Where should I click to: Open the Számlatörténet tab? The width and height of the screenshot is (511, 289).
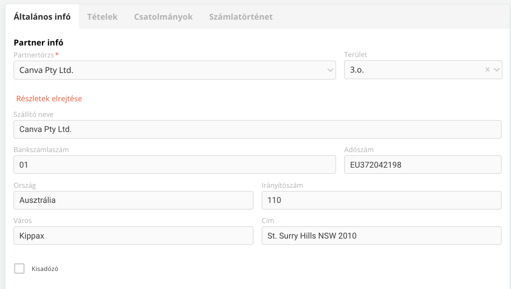tap(241, 17)
